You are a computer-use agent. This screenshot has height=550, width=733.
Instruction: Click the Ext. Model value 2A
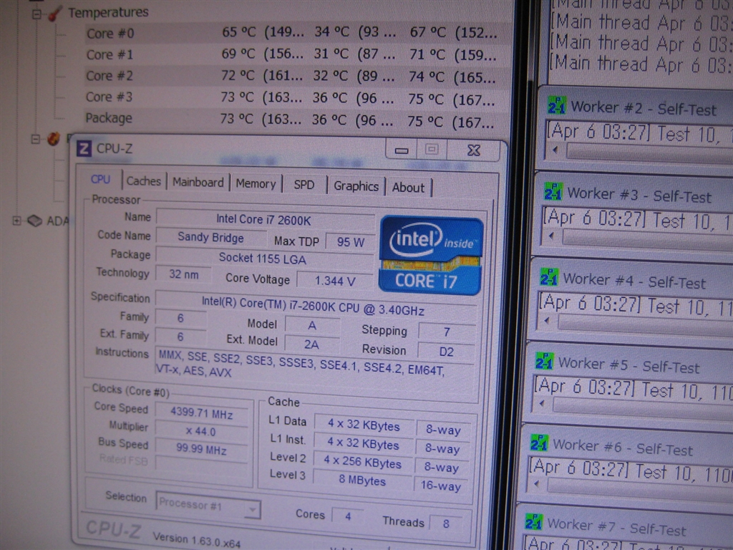pyautogui.click(x=311, y=344)
